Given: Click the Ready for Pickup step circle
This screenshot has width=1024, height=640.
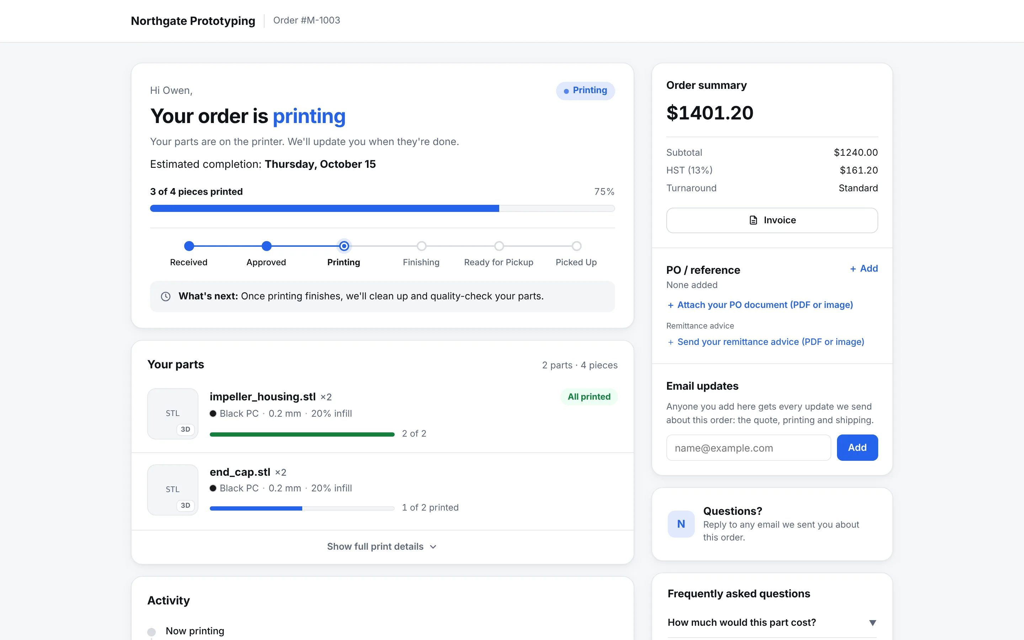Looking at the screenshot, I should pos(499,246).
